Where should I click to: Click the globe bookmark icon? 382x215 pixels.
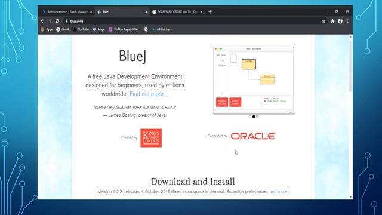pos(146,29)
